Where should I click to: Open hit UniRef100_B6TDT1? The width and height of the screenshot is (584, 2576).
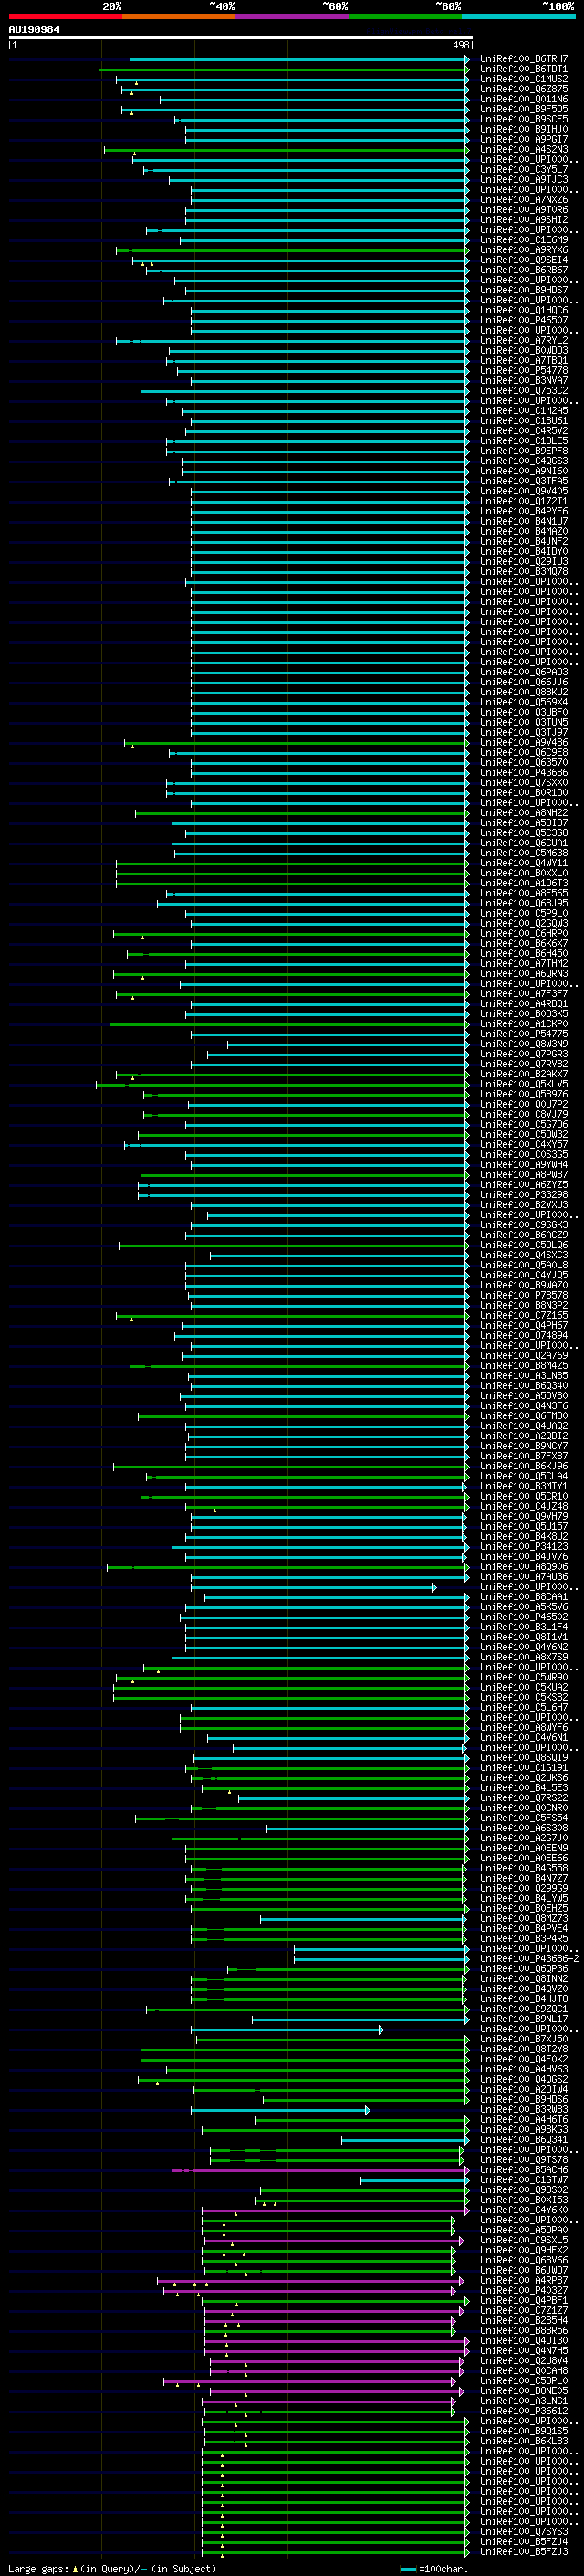523,69
